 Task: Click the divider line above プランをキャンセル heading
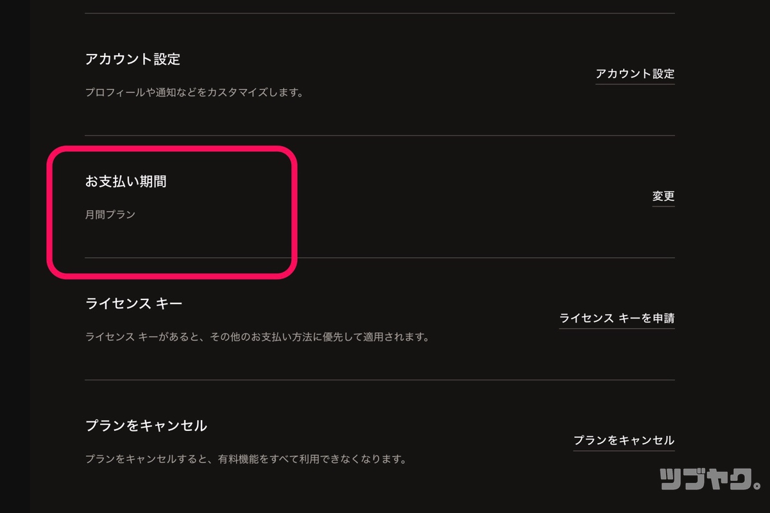(x=379, y=380)
